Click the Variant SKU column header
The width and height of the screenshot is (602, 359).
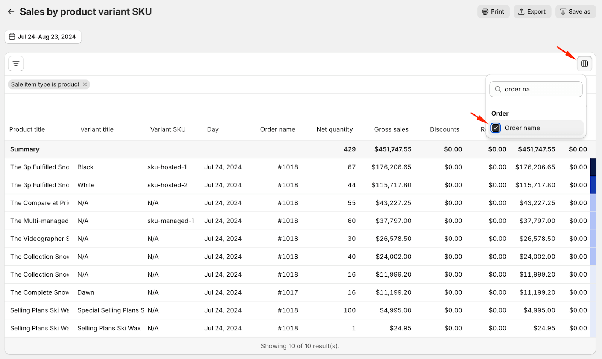168,129
